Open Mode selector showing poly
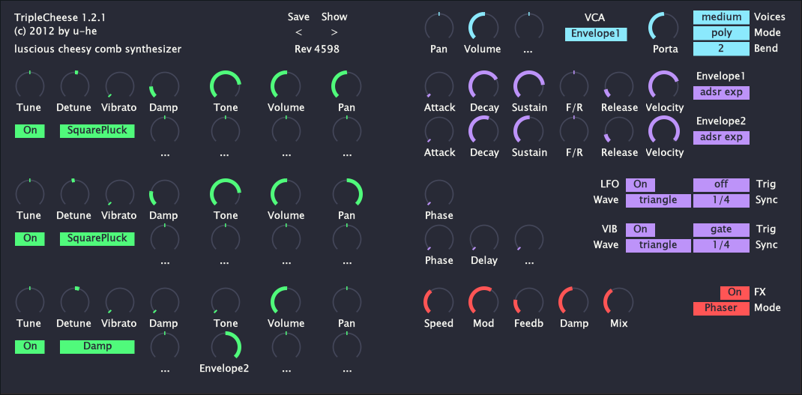 [x=721, y=33]
